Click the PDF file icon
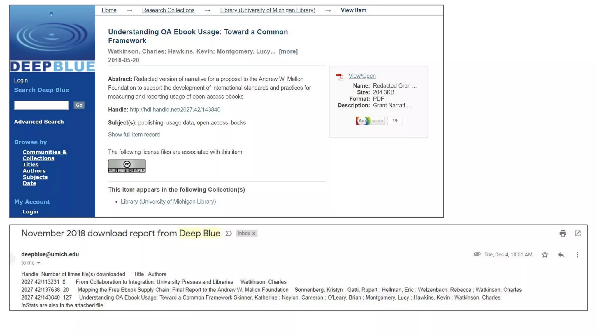The image size is (597, 335). tap(340, 76)
